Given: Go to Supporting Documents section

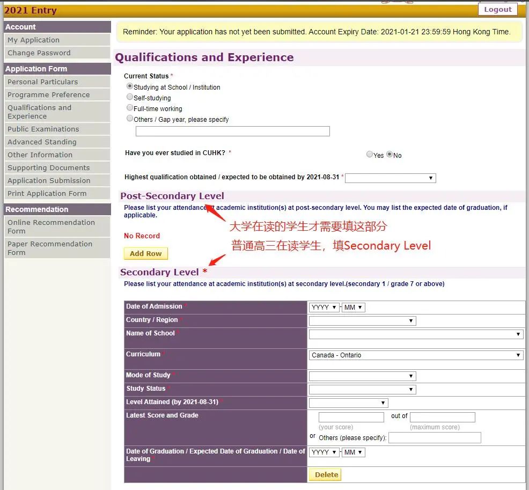Looking at the screenshot, I should pyautogui.click(x=57, y=167).
